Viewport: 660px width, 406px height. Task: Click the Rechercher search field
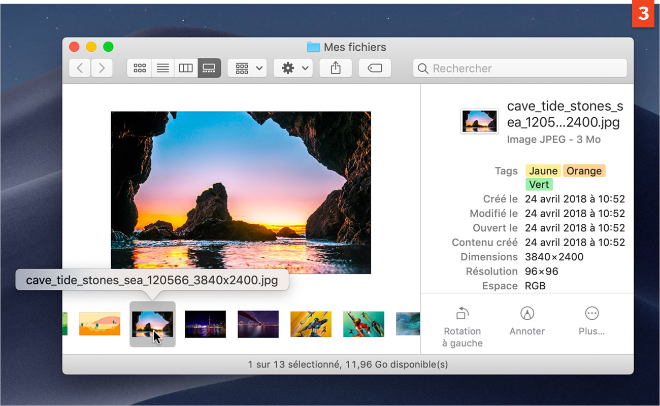(x=520, y=68)
